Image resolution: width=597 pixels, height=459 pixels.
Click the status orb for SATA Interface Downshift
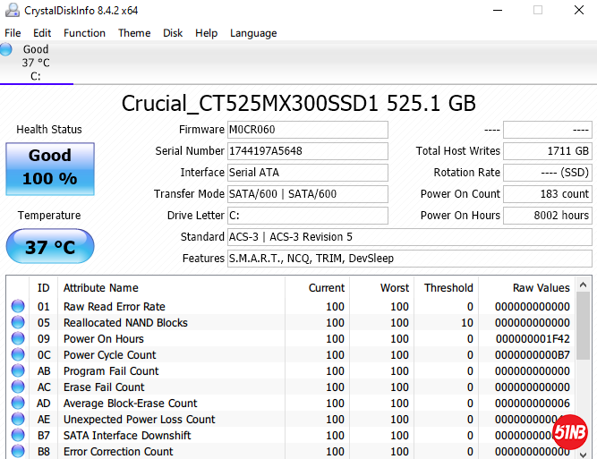coord(18,436)
